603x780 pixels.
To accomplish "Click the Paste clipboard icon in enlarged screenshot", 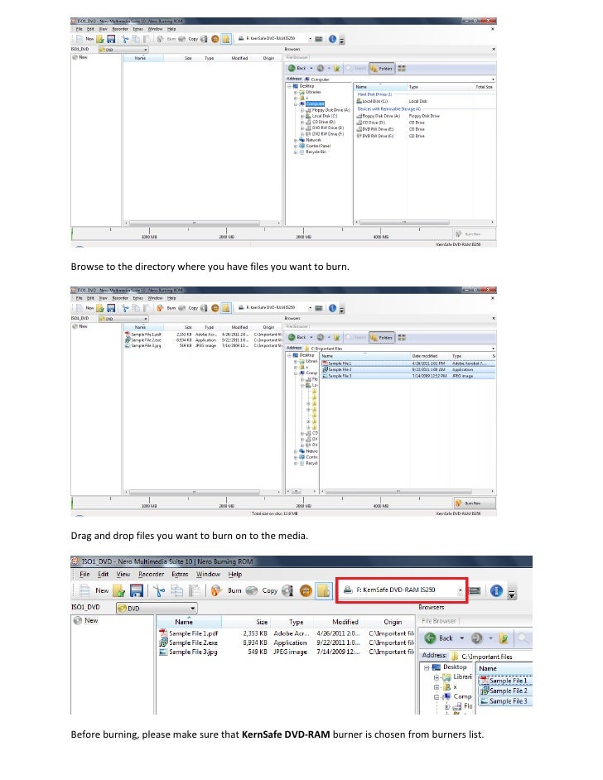I will click(195, 590).
